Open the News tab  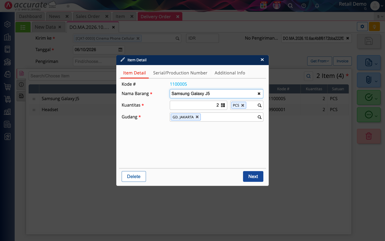pyautogui.click(x=55, y=17)
